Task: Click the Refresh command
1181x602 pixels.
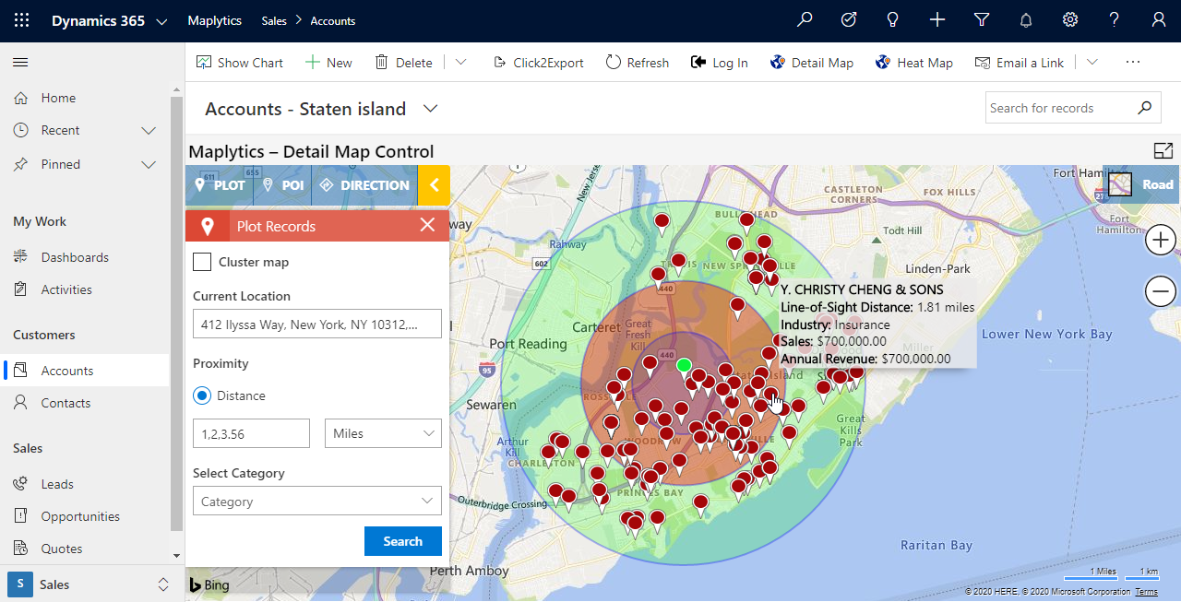Action: point(638,63)
